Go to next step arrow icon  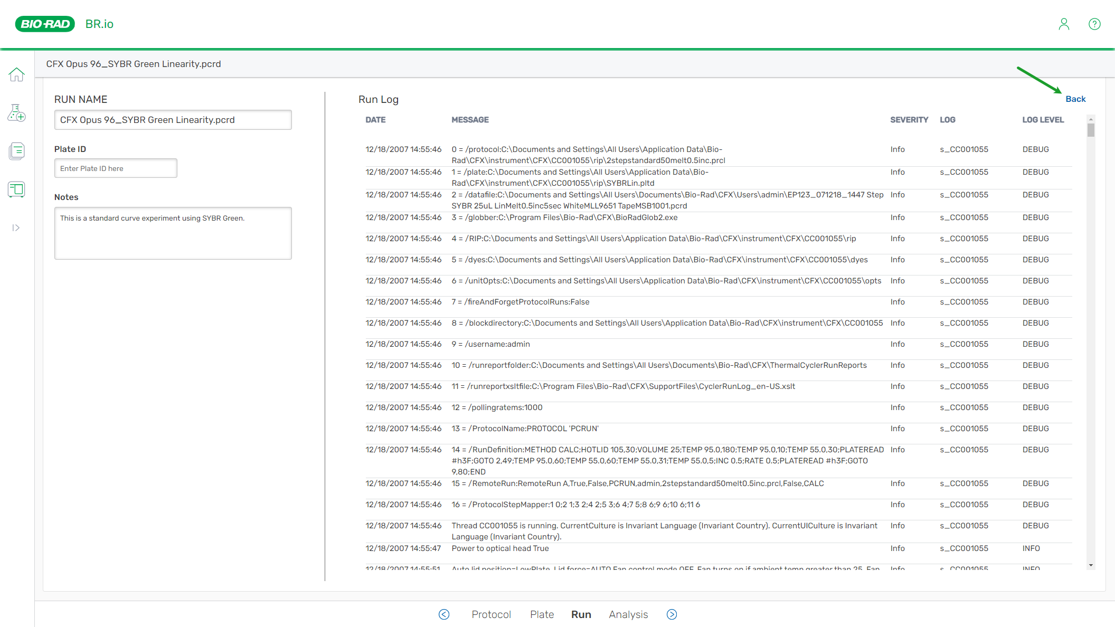[672, 614]
